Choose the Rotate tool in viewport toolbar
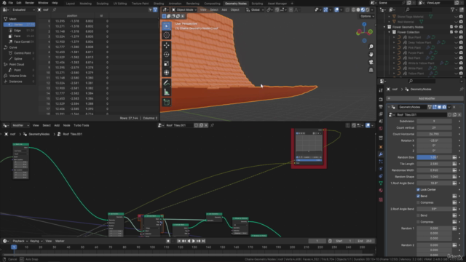The height and width of the screenshot is (262, 466). 167,55
